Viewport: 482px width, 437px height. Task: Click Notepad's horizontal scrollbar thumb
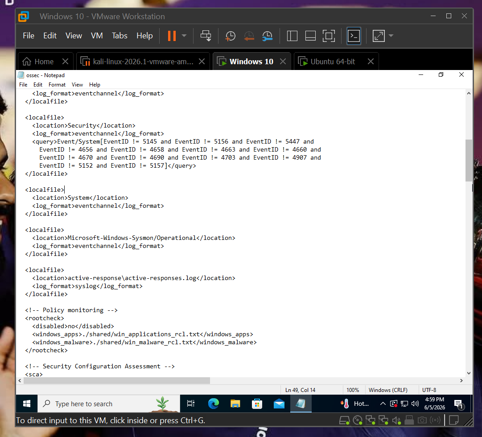(x=117, y=380)
